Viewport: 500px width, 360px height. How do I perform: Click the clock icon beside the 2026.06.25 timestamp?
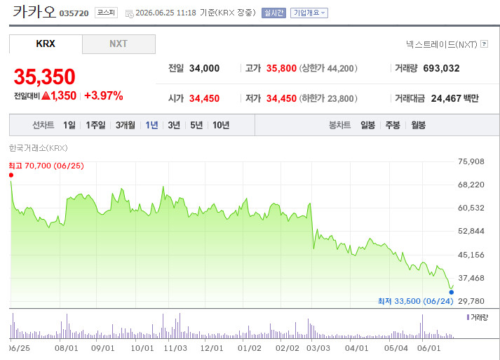click(130, 14)
